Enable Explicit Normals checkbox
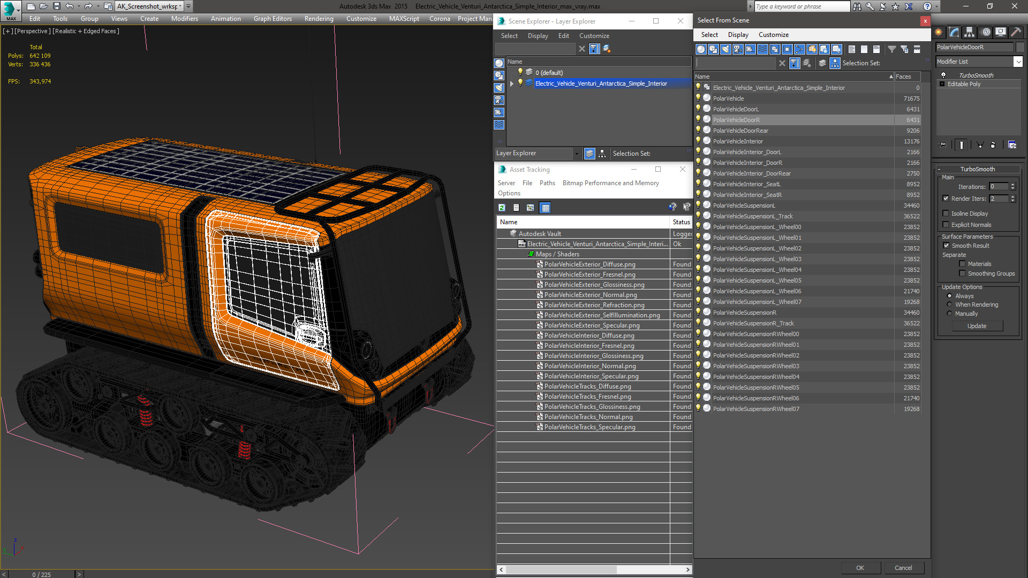The height and width of the screenshot is (578, 1028). pos(946,225)
